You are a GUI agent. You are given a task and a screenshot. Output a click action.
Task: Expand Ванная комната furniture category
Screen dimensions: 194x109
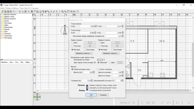[x=1, y=15]
